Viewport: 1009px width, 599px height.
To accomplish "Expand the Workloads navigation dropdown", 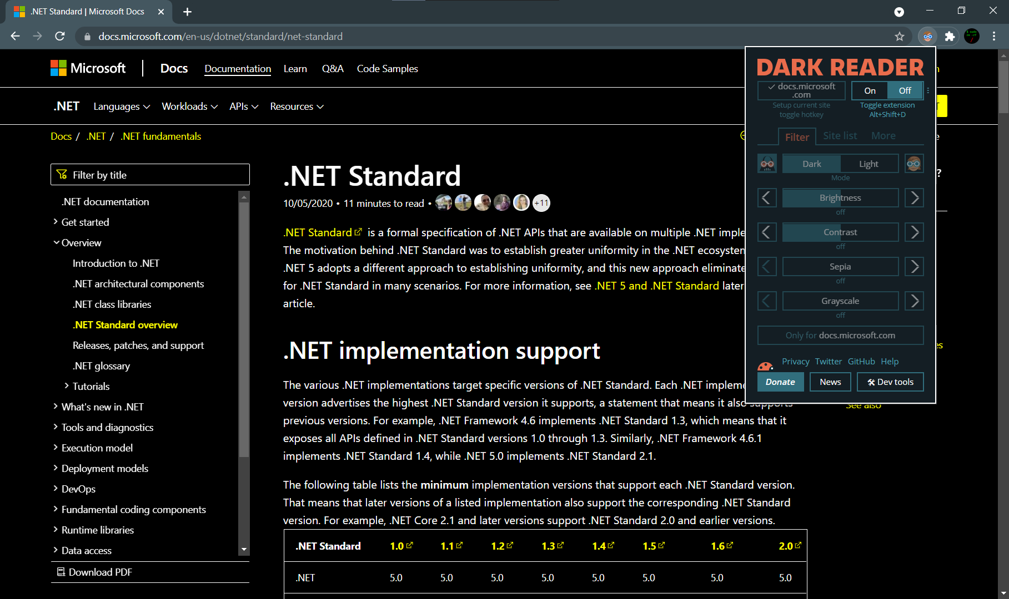I will coord(189,106).
